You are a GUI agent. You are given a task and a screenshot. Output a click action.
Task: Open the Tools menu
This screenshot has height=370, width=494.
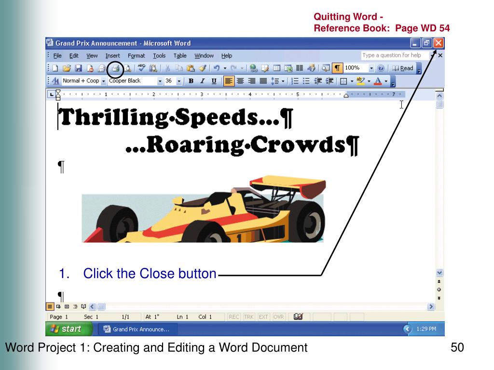159,56
